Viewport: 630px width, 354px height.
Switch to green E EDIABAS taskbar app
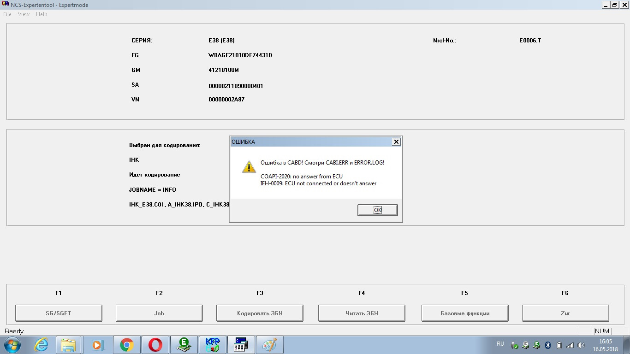coord(184,345)
